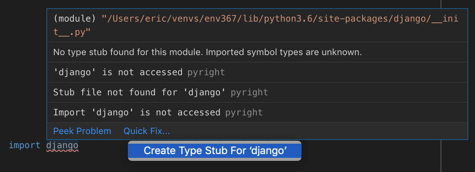Image resolution: width=475 pixels, height=172 pixels.
Task: Click the vertical editor ruler line
Action: point(441,156)
